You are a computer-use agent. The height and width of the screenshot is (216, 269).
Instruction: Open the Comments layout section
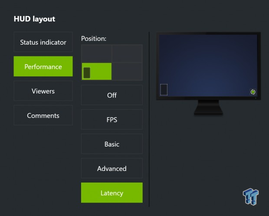pyautogui.click(x=43, y=115)
